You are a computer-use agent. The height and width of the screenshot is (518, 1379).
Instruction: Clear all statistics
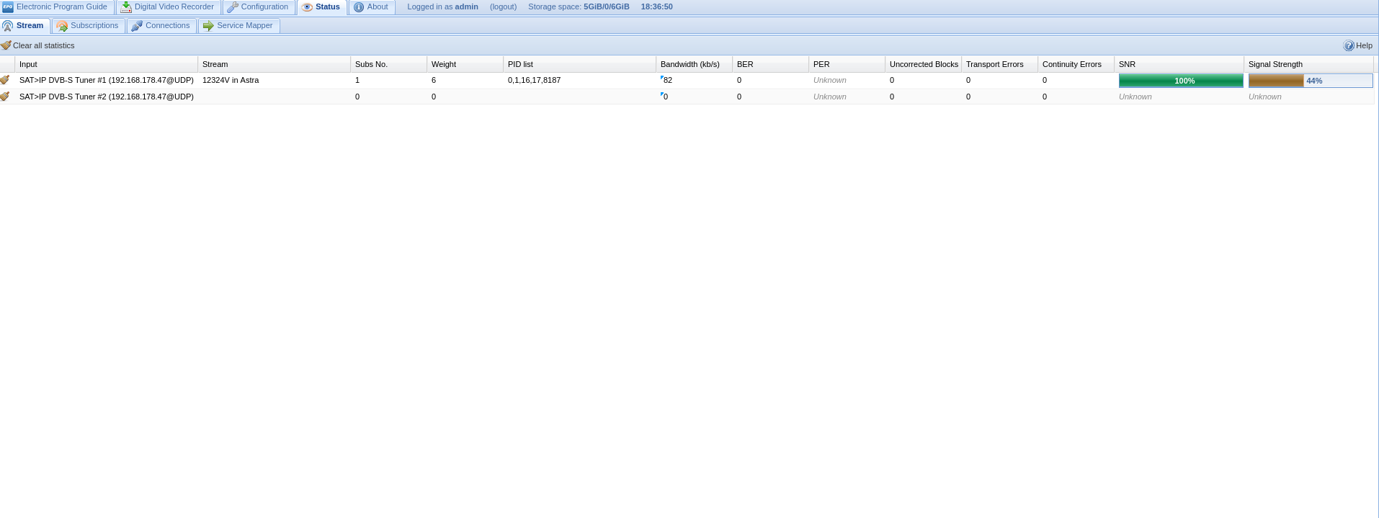pyautogui.click(x=43, y=45)
